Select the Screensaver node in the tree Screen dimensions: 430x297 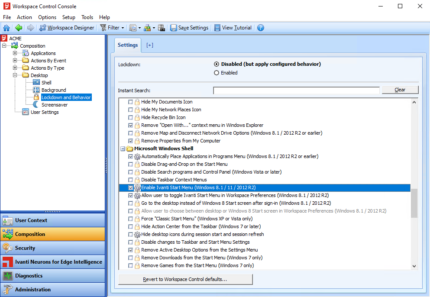click(x=54, y=105)
